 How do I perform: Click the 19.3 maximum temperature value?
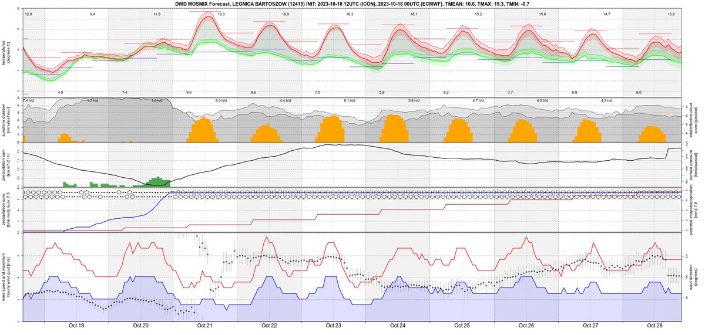coord(221,13)
